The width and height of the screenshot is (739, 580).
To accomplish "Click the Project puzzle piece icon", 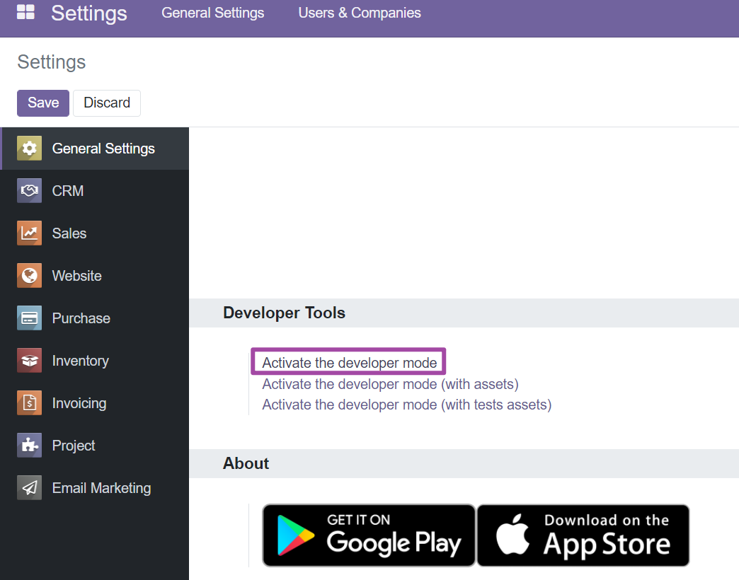I will click(x=29, y=446).
